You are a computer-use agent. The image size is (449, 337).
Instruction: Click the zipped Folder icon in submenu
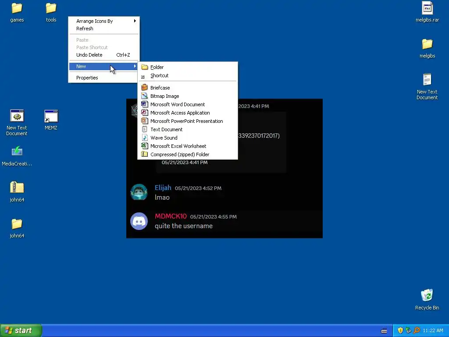pos(145,154)
